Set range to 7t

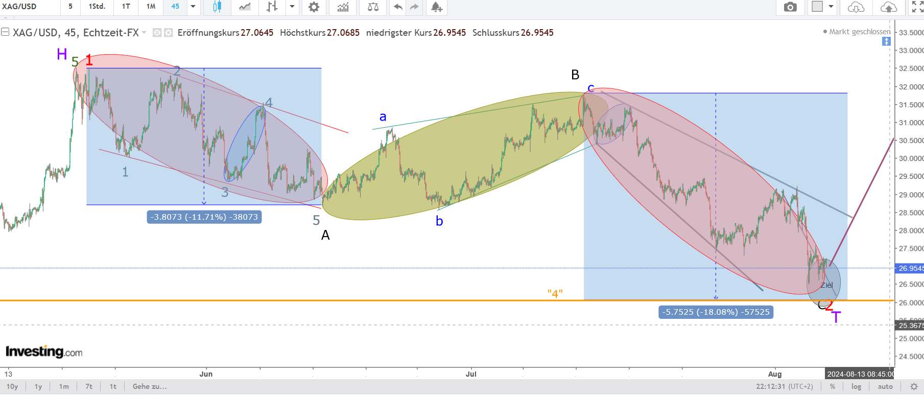point(89,386)
